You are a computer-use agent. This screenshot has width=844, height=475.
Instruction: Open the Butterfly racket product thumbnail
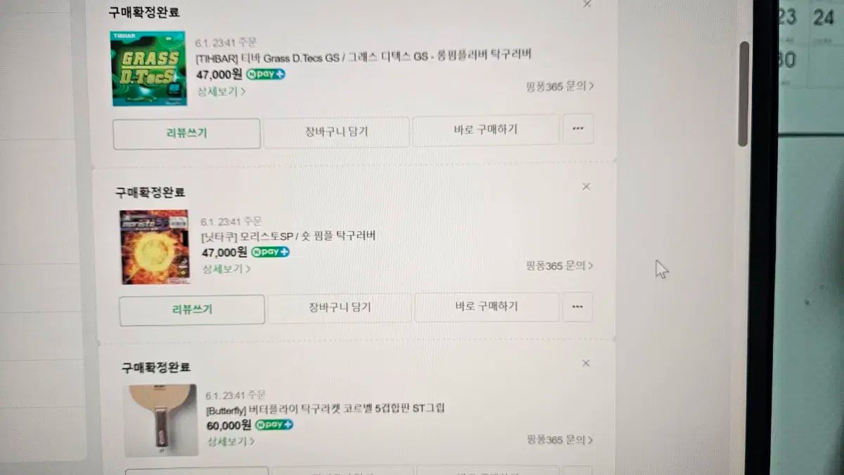pyautogui.click(x=161, y=421)
